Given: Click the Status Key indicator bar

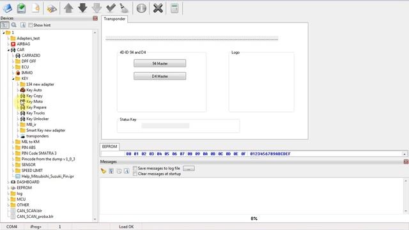Looking at the screenshot, I should click(x=165, y=126).
